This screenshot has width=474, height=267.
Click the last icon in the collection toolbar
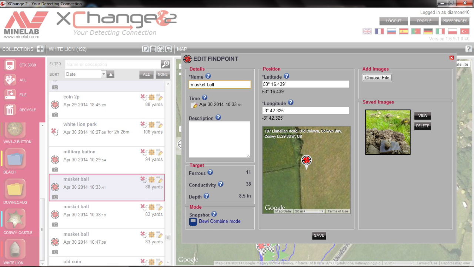tap(168, 49)
